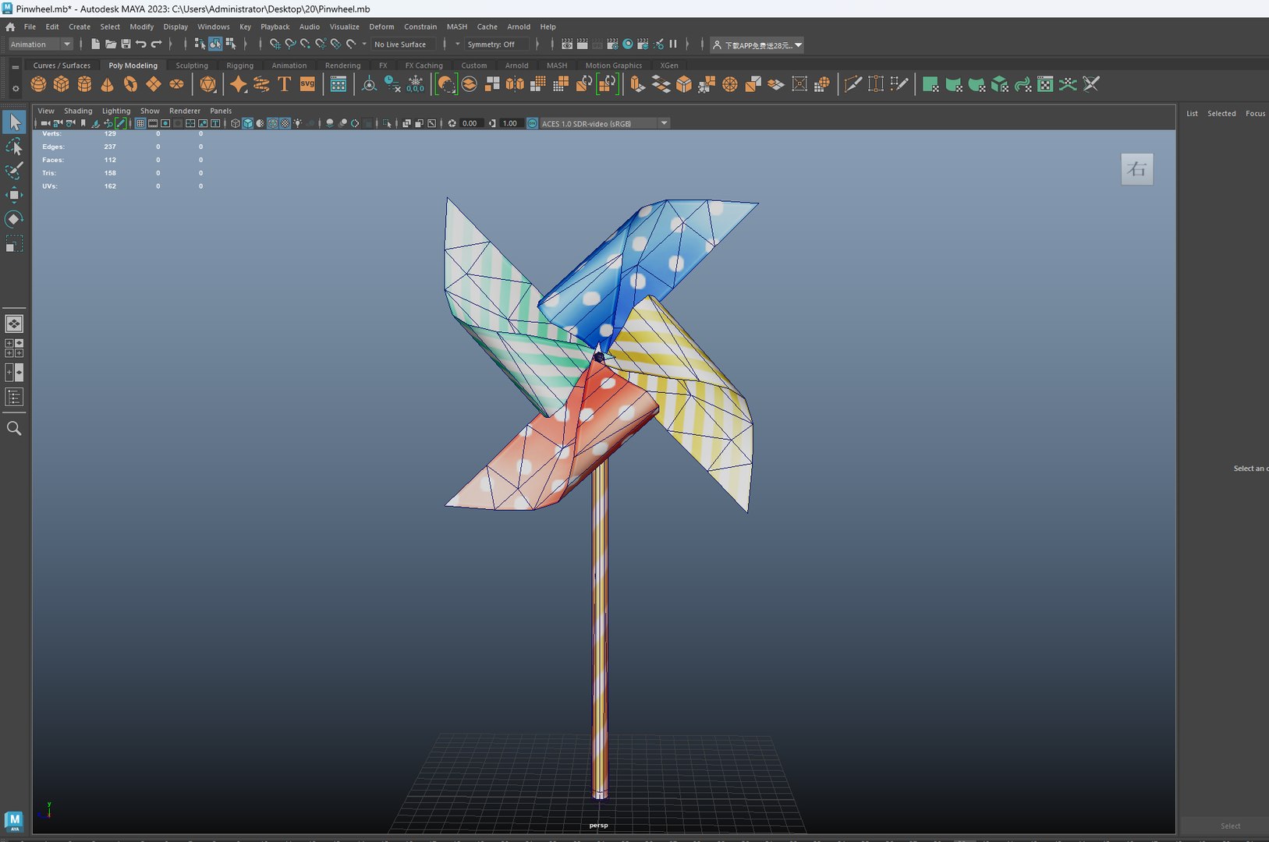Select the Lasso tool in Tool Box
Screen dimensions: 1269x842
14,147
